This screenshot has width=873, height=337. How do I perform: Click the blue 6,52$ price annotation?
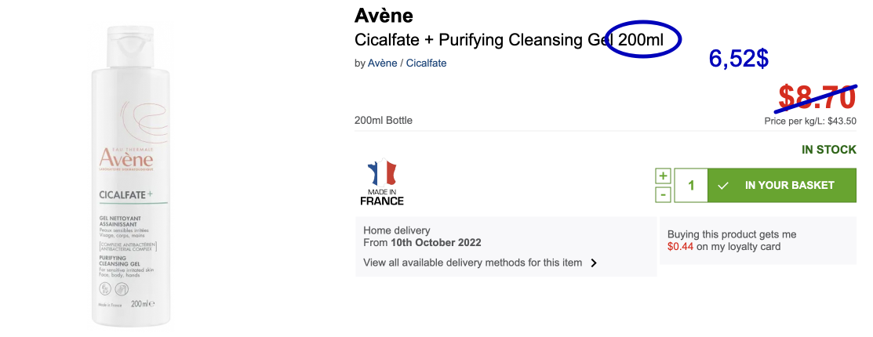[x=738, y=58]
